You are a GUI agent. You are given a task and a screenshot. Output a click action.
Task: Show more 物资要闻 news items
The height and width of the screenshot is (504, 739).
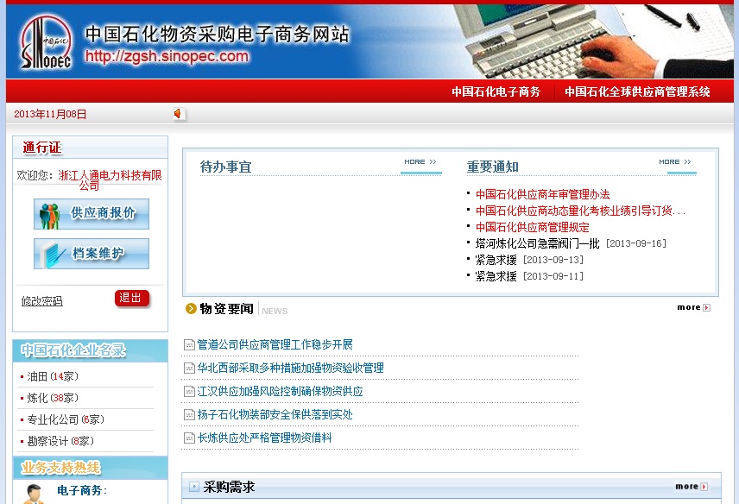tap(693, 307)
